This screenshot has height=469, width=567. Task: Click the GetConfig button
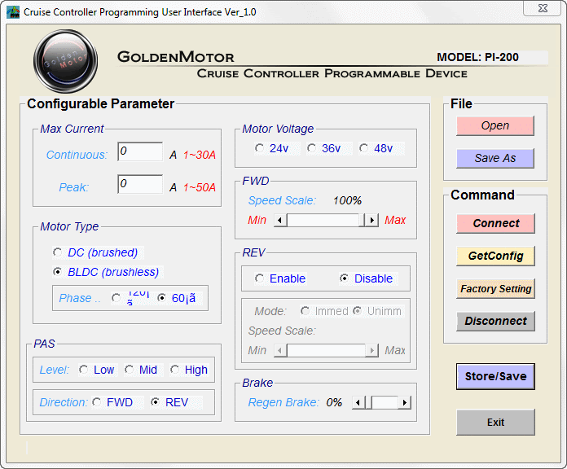(496, 256)
